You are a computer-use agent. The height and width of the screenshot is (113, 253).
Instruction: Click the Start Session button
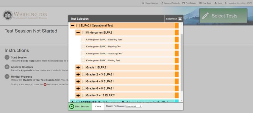(80, 106)
